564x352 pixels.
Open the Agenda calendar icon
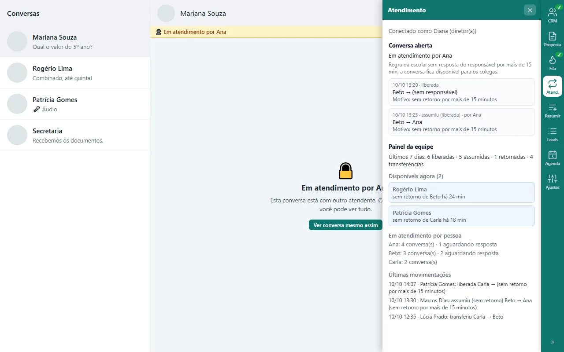coord(553,158)
